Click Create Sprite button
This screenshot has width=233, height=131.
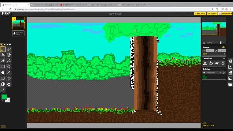tap(200, 14)
